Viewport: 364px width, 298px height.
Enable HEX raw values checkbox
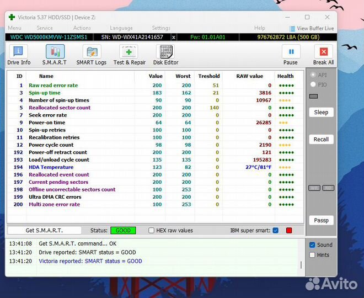(x=152, y=230)
